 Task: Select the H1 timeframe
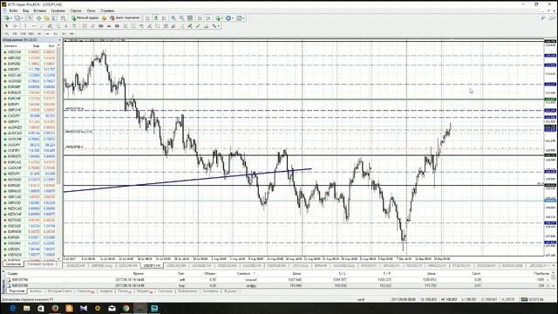[38, 33]
